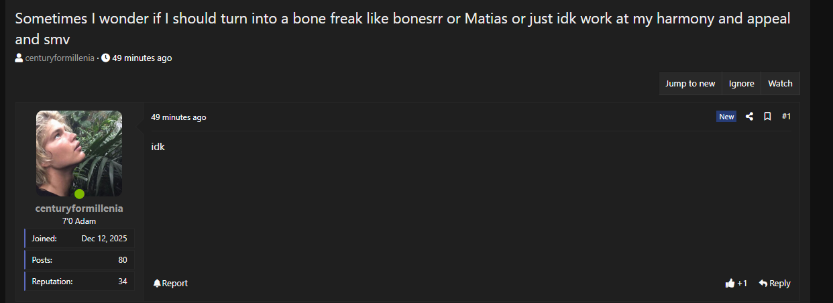
Task: Click the green online status dot on the avatar
Action: (79, 194)
